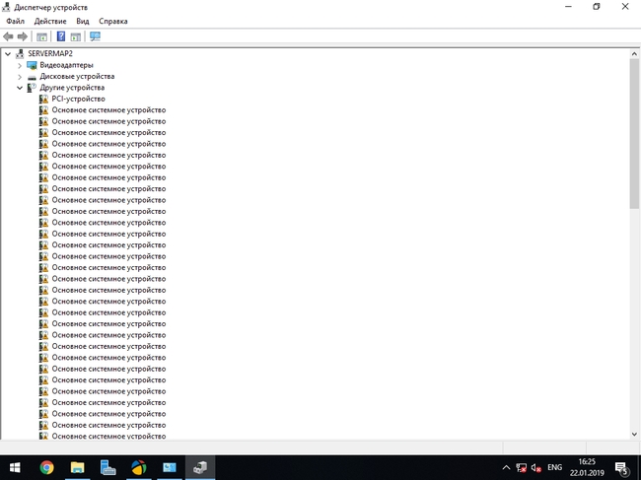Click the Дисковые устройства drive icon
Viewport: 641px width, 480px height.
point(32,77)
